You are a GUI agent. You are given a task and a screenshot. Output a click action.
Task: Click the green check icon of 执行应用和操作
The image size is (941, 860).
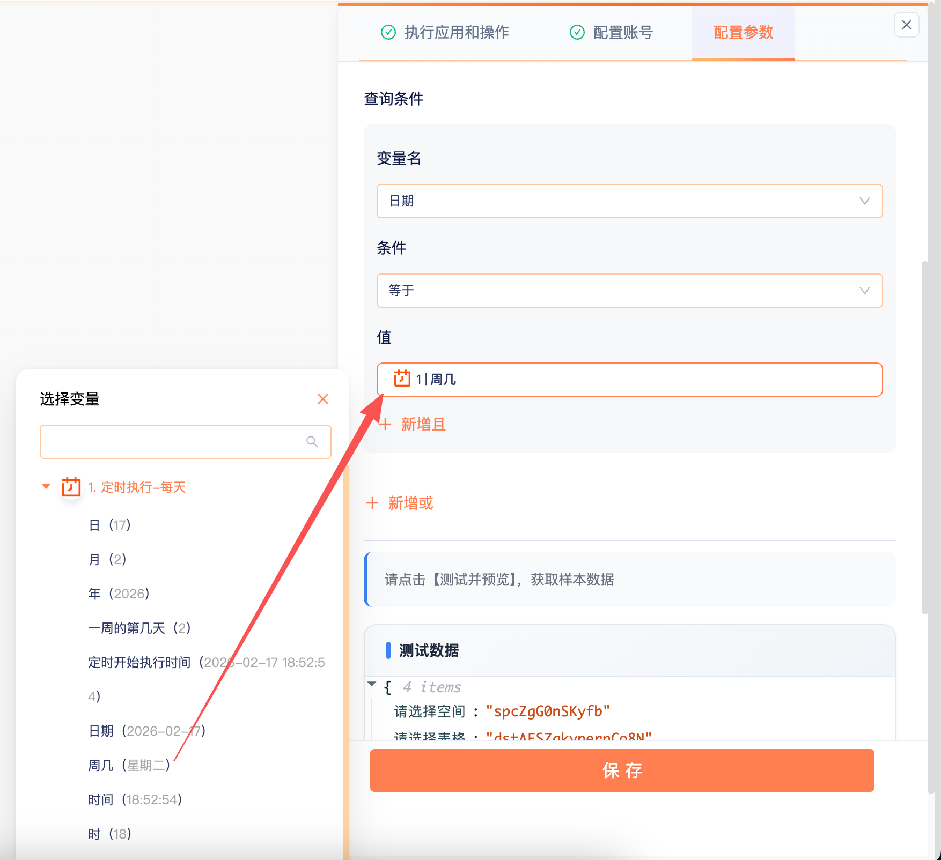click(x=388, y=32)
